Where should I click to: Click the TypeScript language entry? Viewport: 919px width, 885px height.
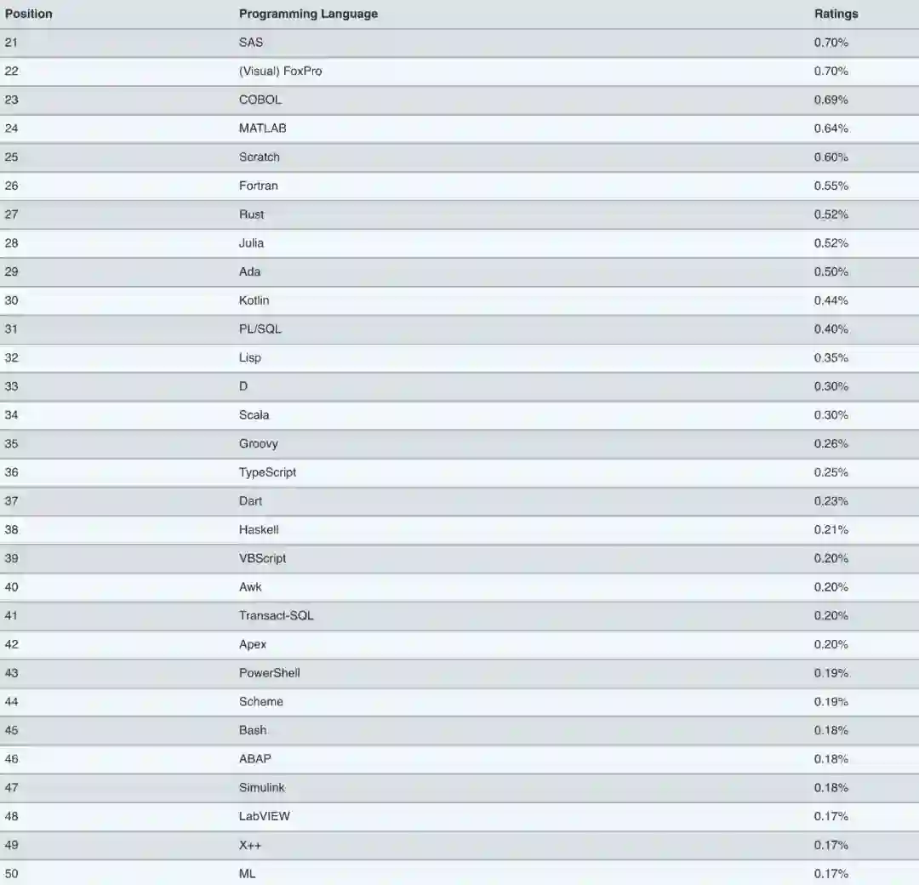click(267, 472)
